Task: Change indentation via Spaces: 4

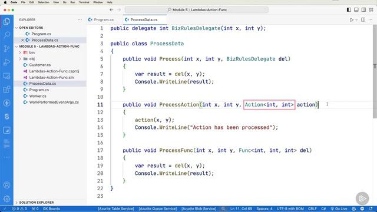Action: [x=264, y=209]
